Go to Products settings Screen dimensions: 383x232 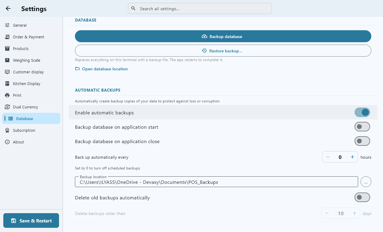[31, 48]
